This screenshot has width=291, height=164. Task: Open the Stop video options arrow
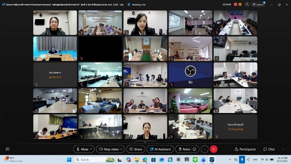(x=121, y=149)
